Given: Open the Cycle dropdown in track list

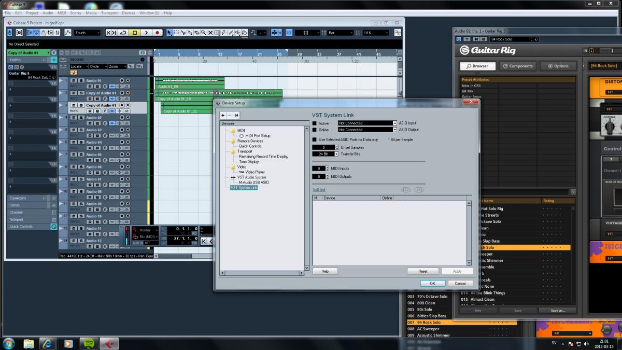Looking at the screenshot, I should (x=98, y=66).
